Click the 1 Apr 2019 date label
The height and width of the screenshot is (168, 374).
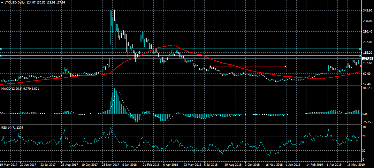pos(334,165)
